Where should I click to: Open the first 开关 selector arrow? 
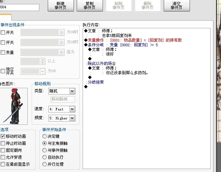pyautogui.click(x=61, y=33)
